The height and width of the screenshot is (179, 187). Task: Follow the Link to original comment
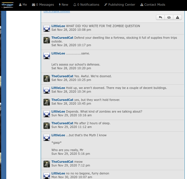(x=57, y=11)
